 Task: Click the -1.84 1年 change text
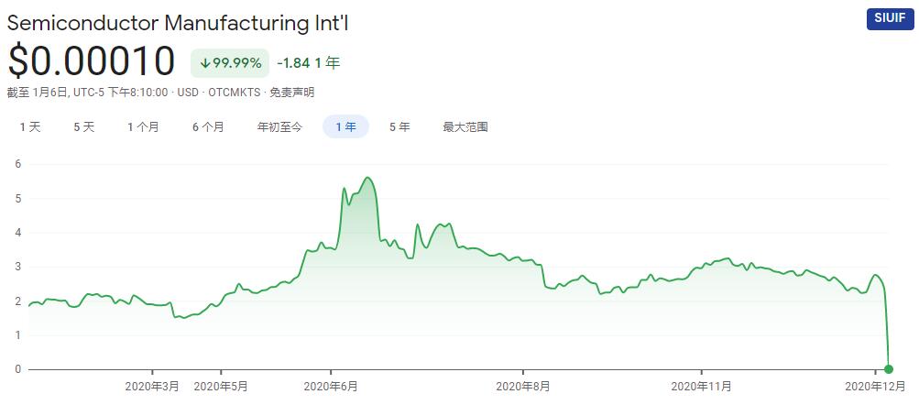(x=309, y=63)
